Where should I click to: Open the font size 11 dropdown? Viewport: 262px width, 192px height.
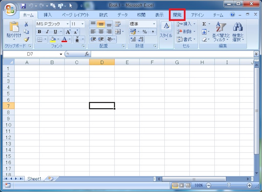click(x=82, y=24)
